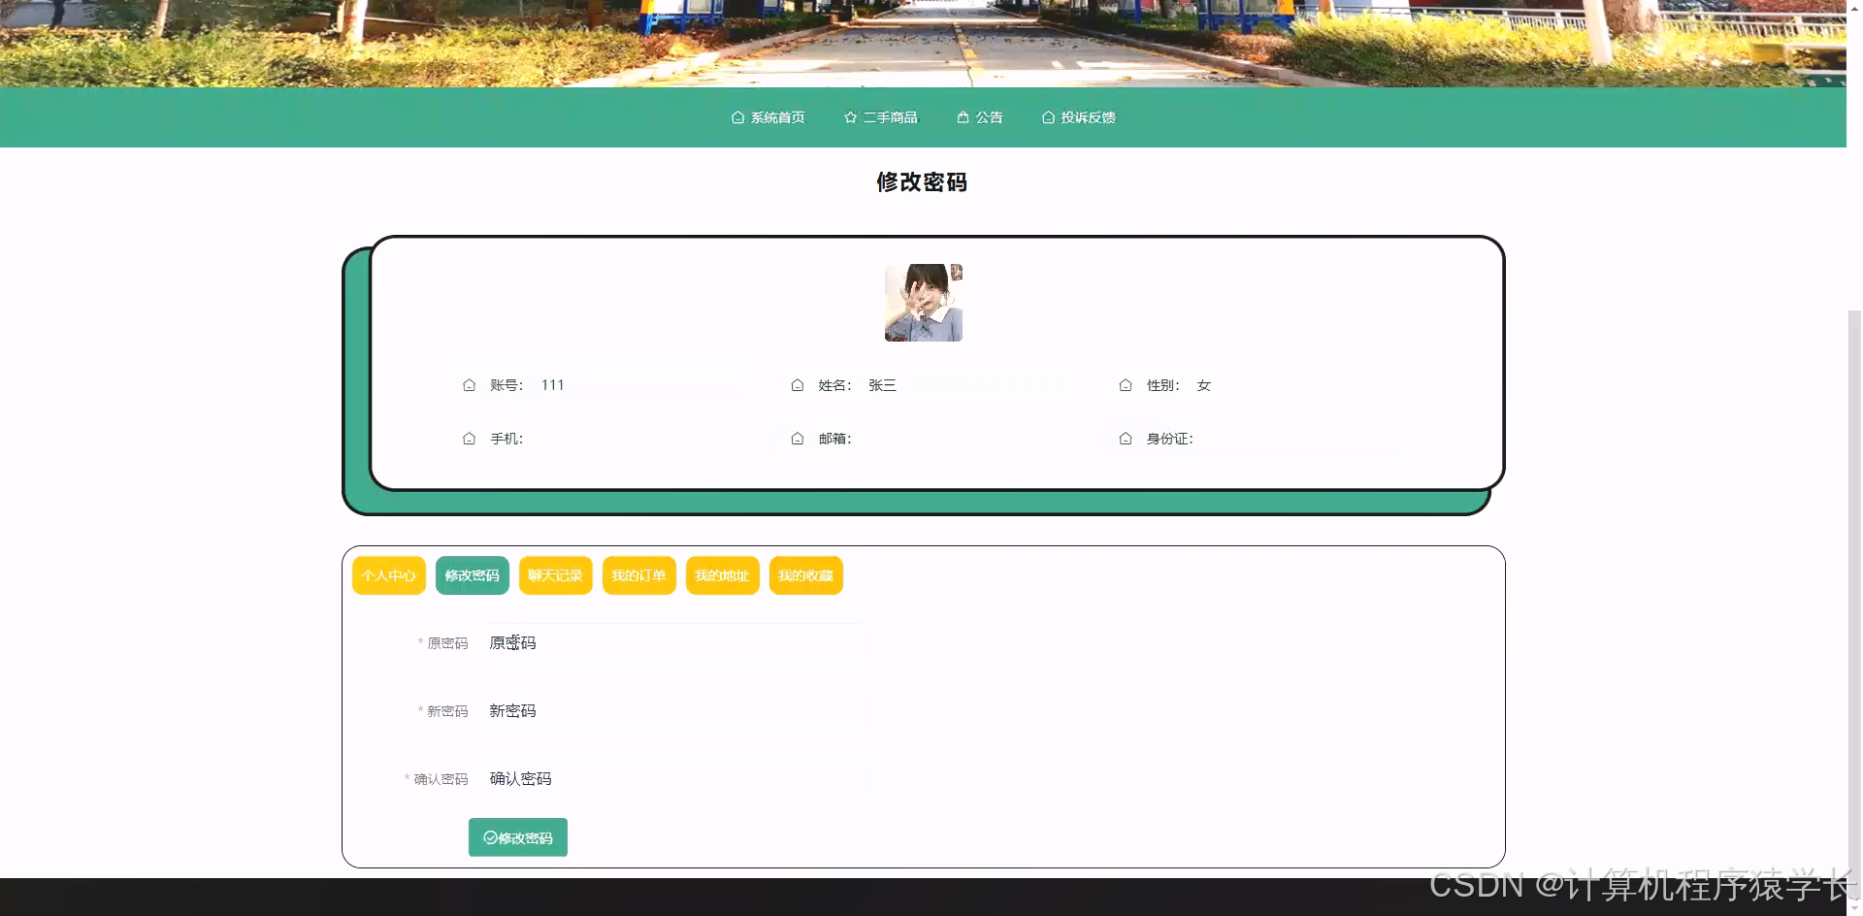Click the icon next to 邮箱 field
The image size is (1863, 916).
click(798, 439)
